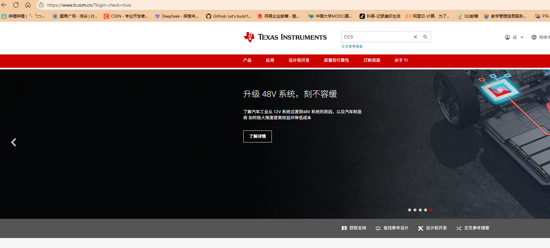Open the 产品 navigation menu

(x=247, y=60)
